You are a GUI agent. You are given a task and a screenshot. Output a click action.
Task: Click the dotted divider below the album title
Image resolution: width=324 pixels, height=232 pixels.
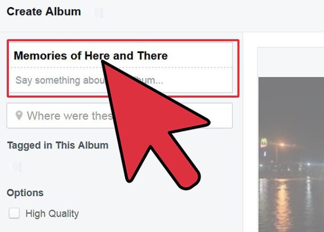pos(121,67)
